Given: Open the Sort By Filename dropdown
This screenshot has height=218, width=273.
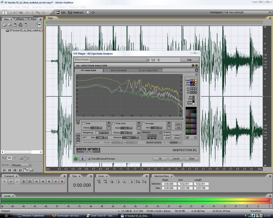Looking at the screenshot, I should pyautogui.click(x=30, y=165).
